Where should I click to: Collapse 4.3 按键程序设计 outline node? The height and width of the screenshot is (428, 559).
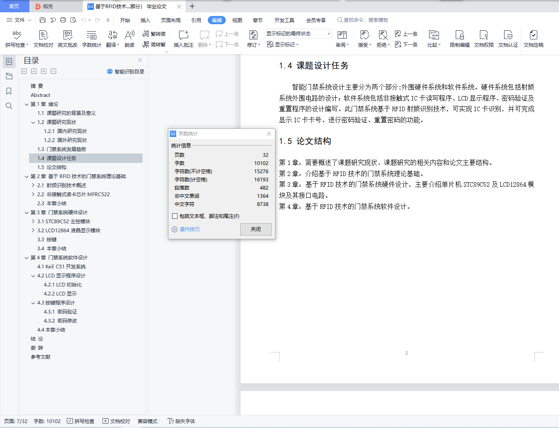coord(33,303)
